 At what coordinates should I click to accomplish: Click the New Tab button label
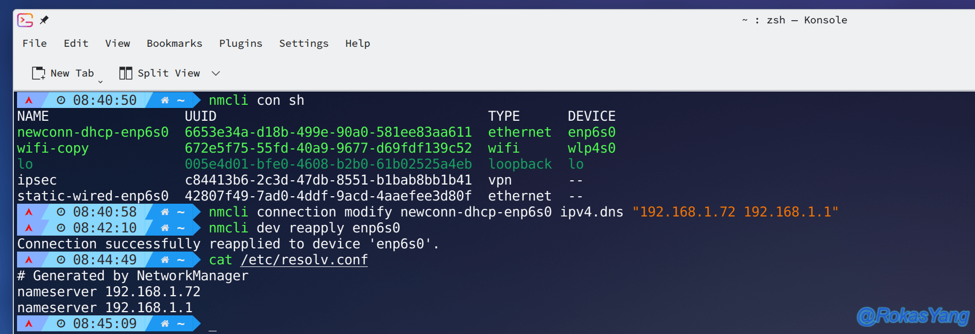click(72, 73)
